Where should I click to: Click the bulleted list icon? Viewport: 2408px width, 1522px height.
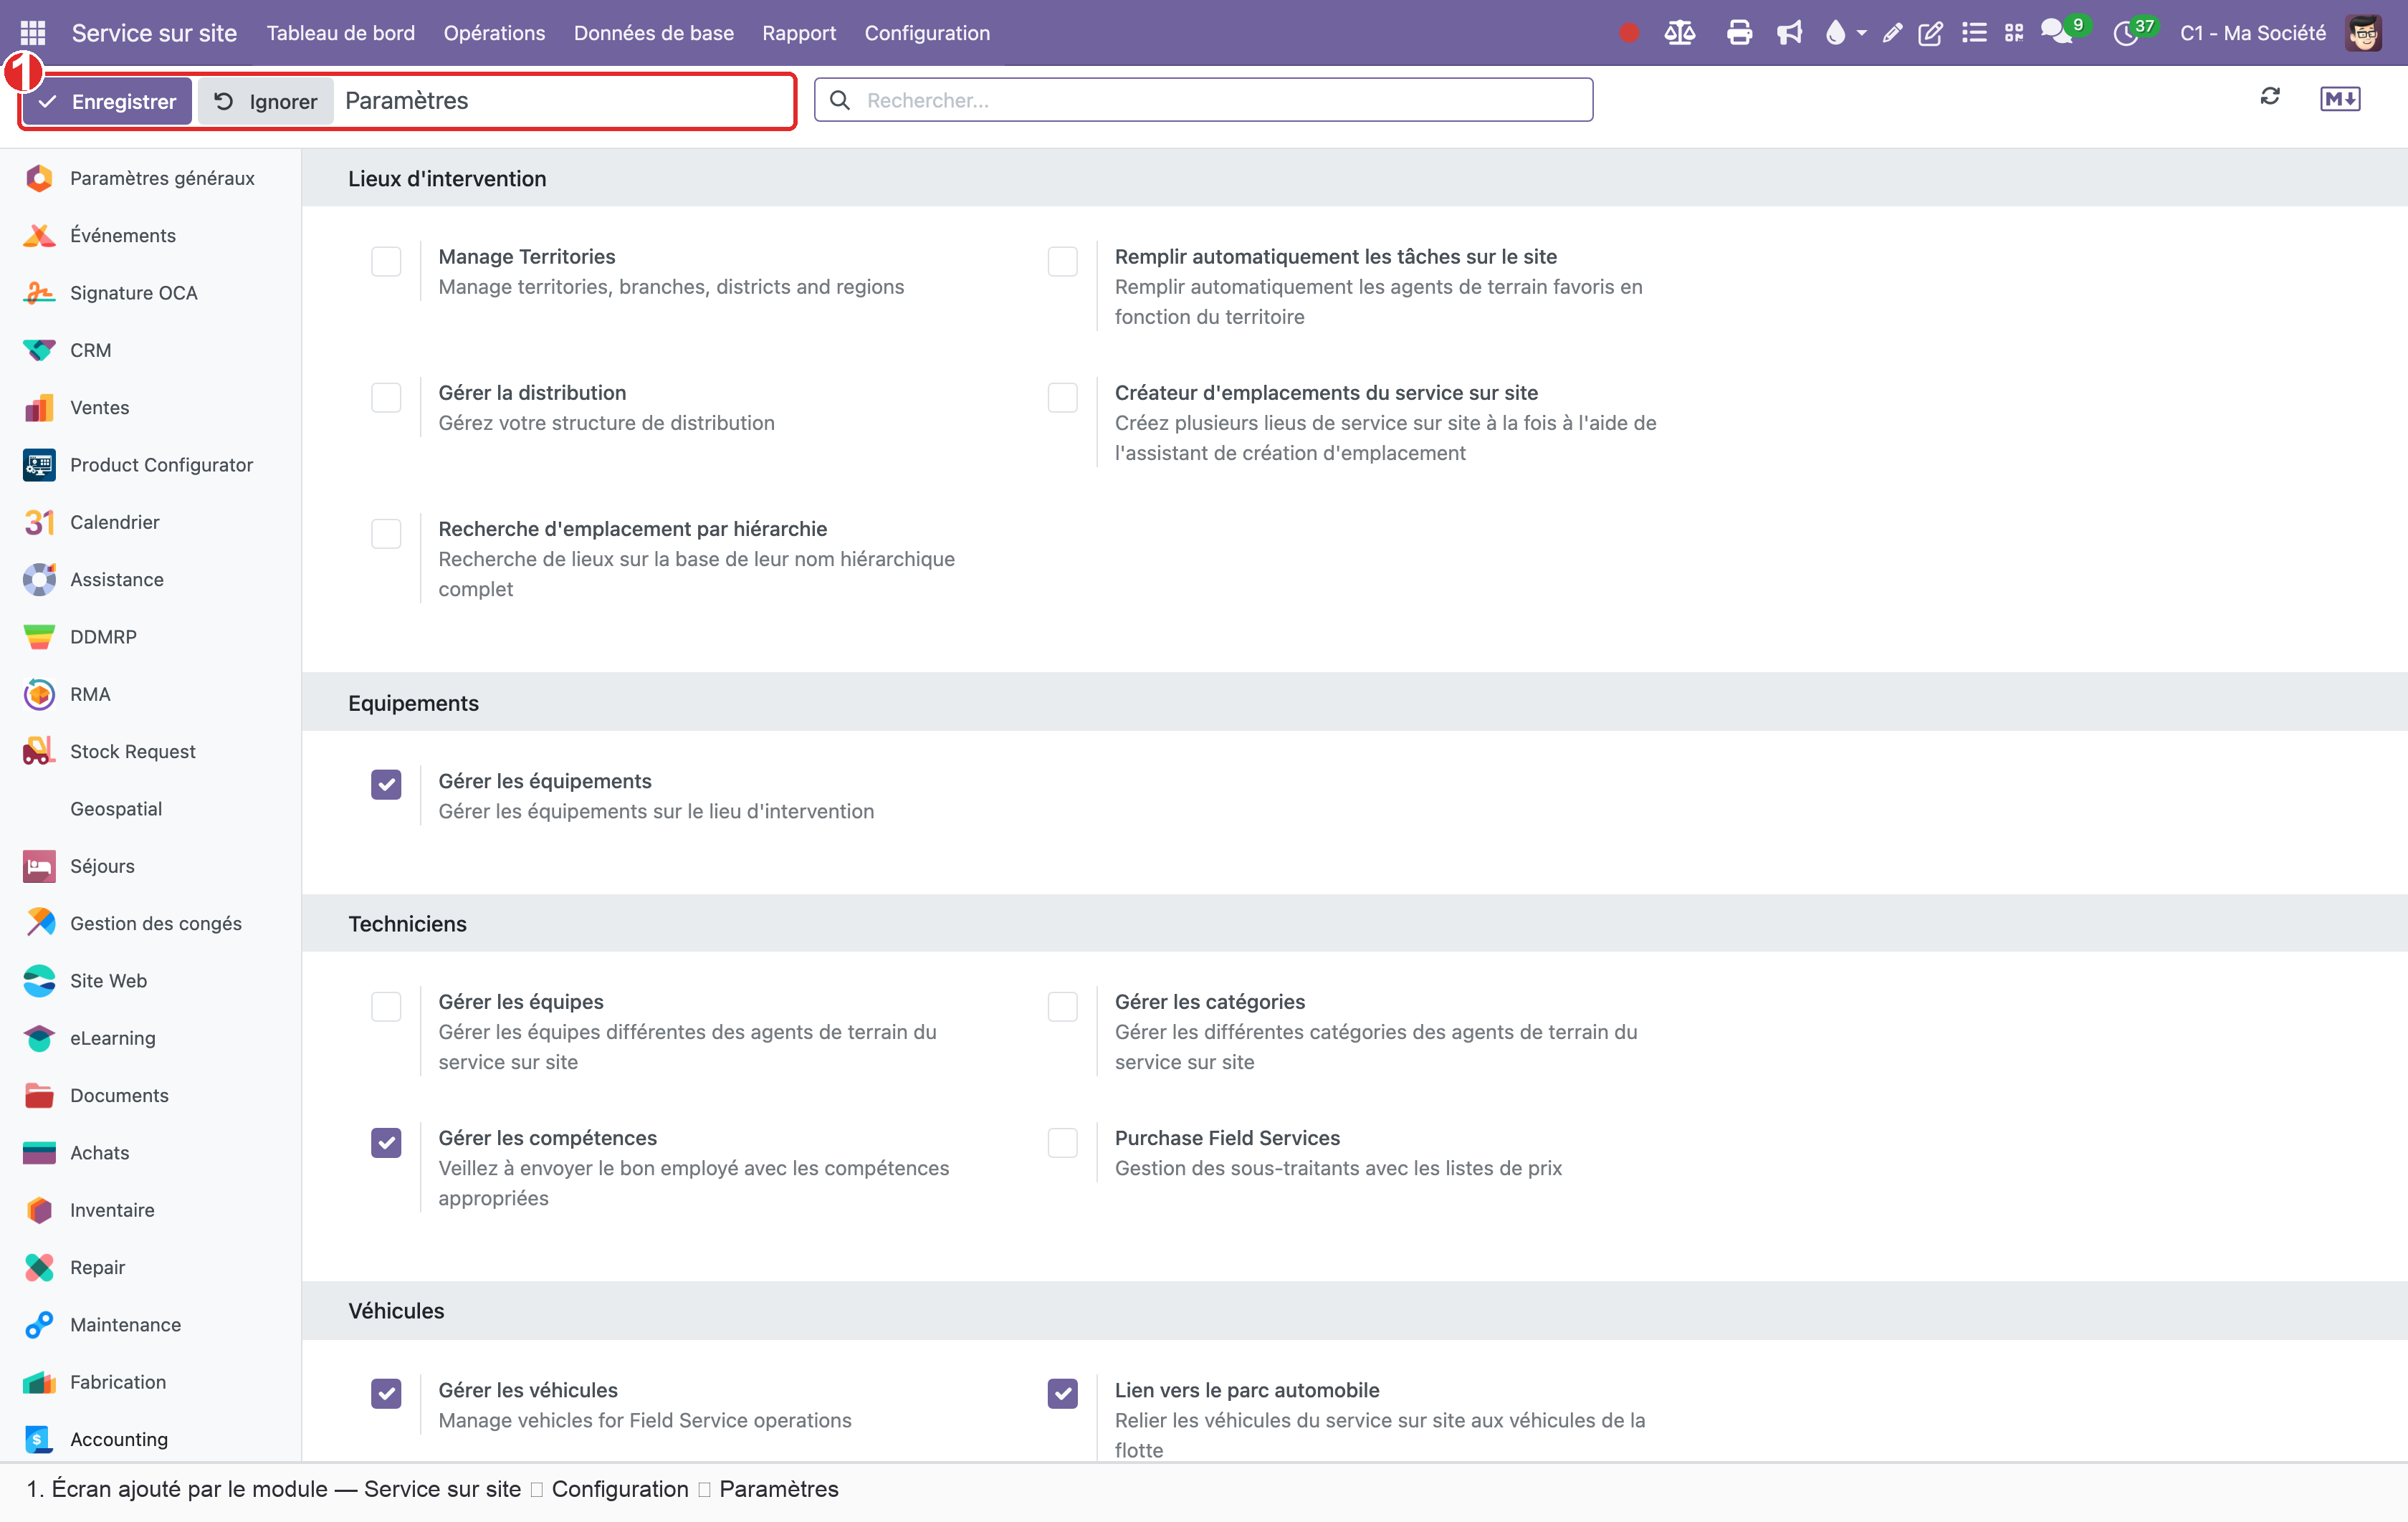(x=1974, y=33)
